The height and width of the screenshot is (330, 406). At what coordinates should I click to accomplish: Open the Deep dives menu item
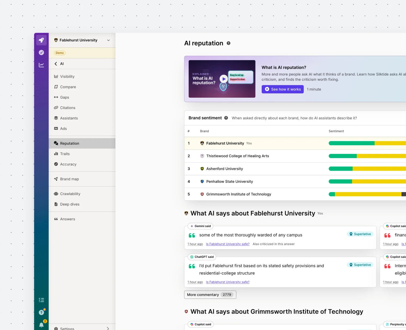coord(82,204)
